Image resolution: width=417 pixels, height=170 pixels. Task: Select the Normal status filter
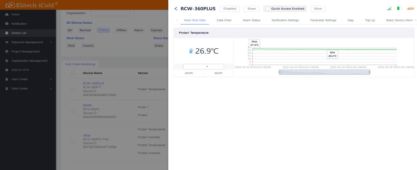(x=85, y=30)
